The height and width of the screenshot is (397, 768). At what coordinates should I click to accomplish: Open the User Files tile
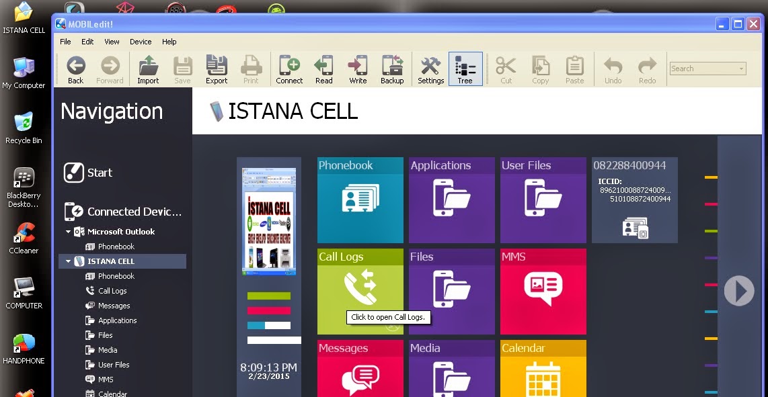[x=543, y=200]
